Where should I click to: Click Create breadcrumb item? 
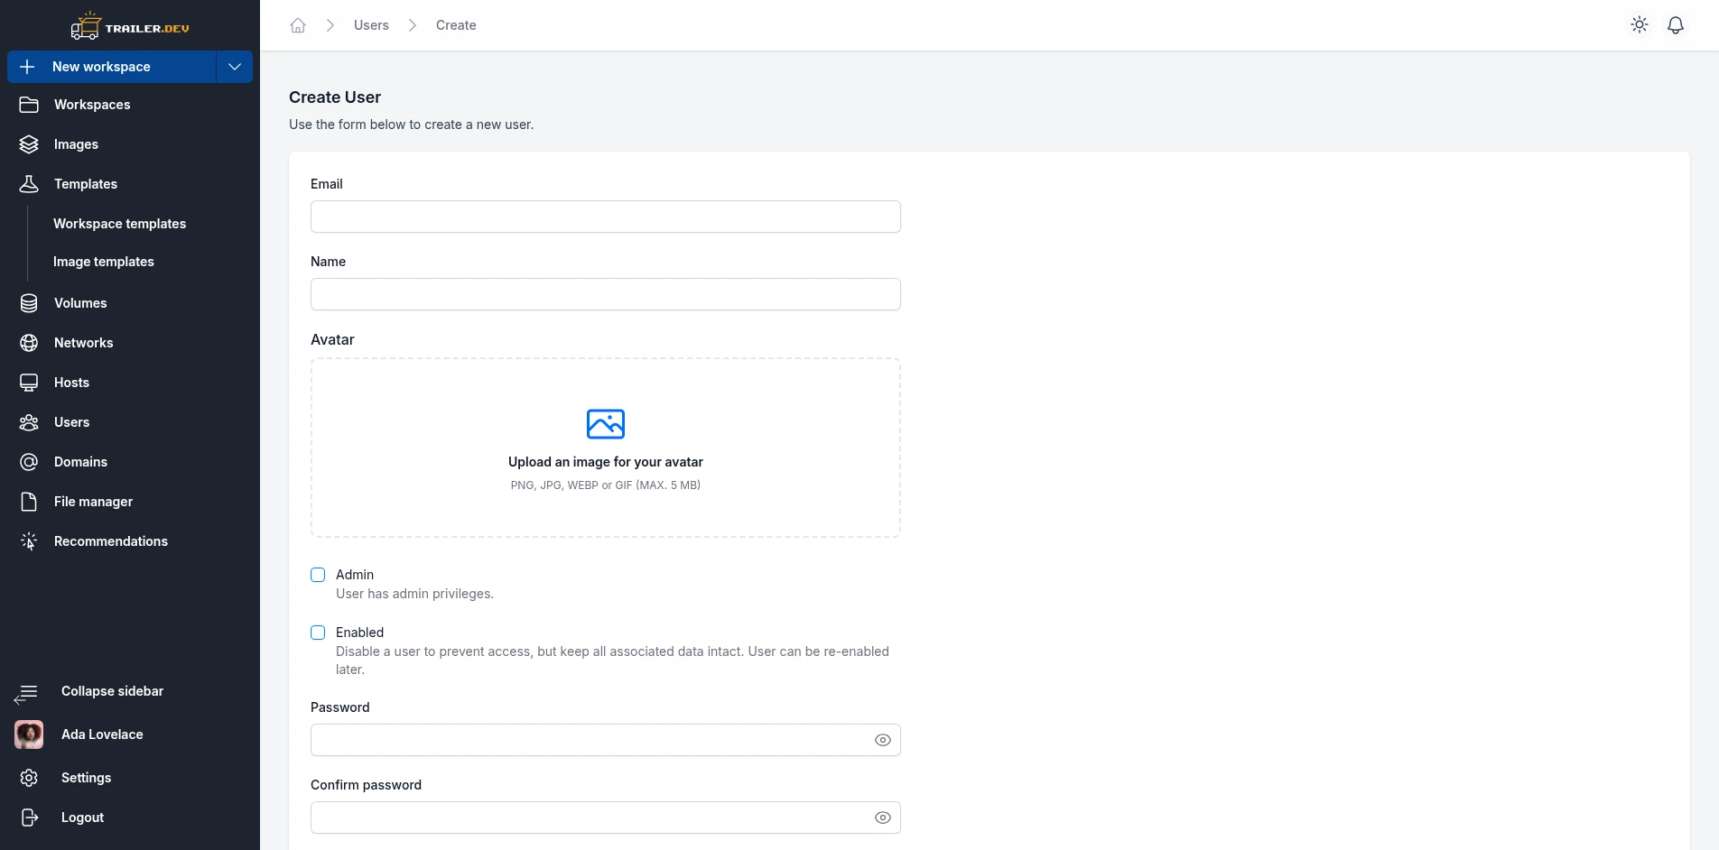456,25
